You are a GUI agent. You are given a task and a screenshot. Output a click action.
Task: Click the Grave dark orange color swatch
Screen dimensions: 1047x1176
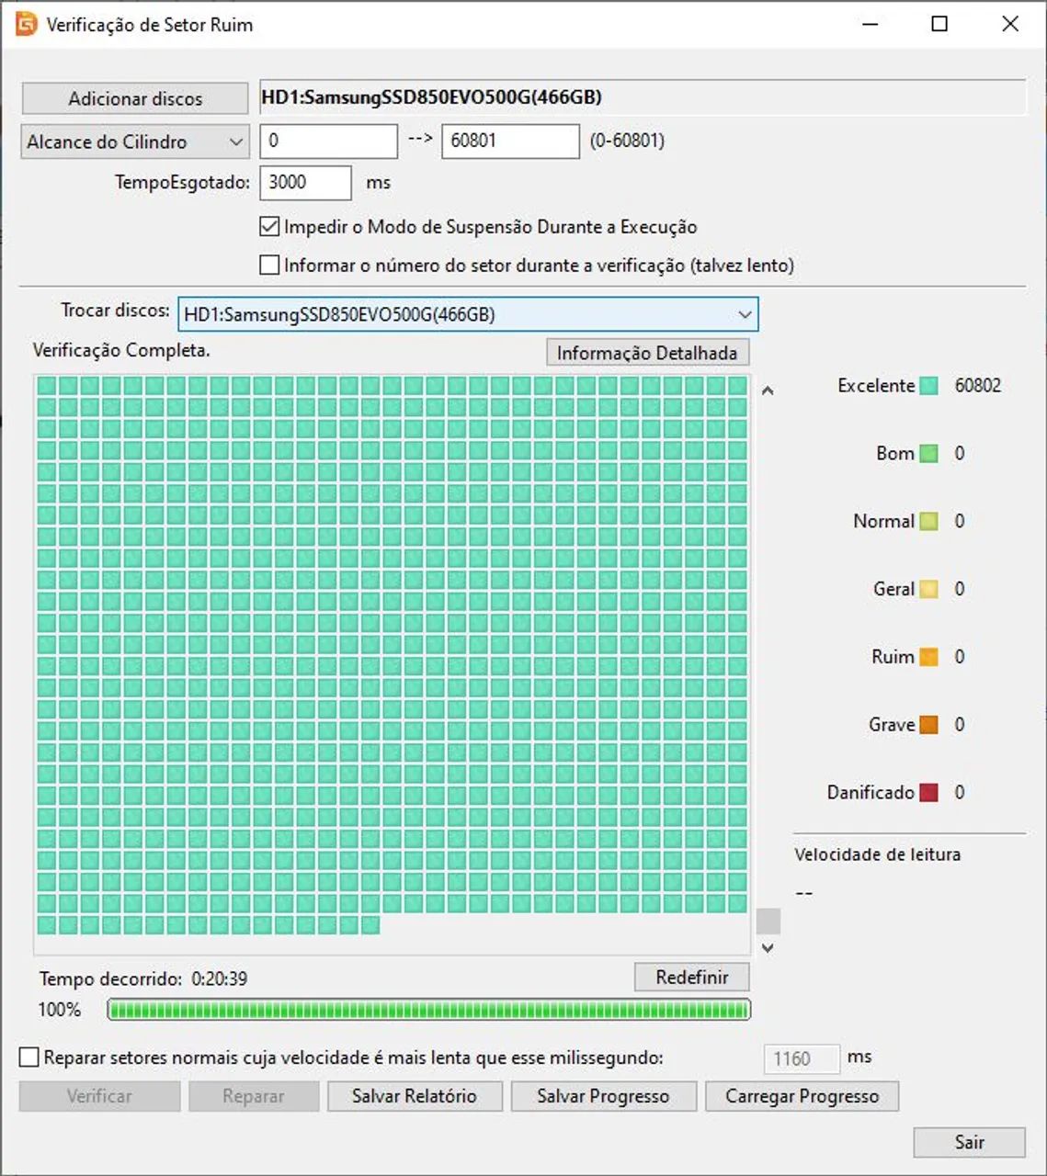[929, 725]
